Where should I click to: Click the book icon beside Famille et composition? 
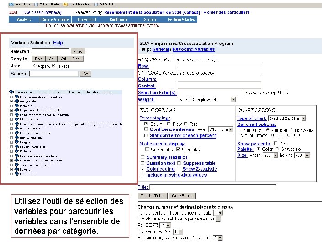(x=17, y=115)
